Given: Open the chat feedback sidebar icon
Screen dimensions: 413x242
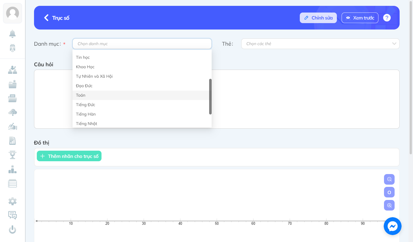Looking at the screenshot, I should [x=13, y=215].
